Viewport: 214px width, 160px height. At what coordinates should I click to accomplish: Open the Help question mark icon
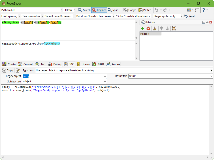[x=204, y=10]
